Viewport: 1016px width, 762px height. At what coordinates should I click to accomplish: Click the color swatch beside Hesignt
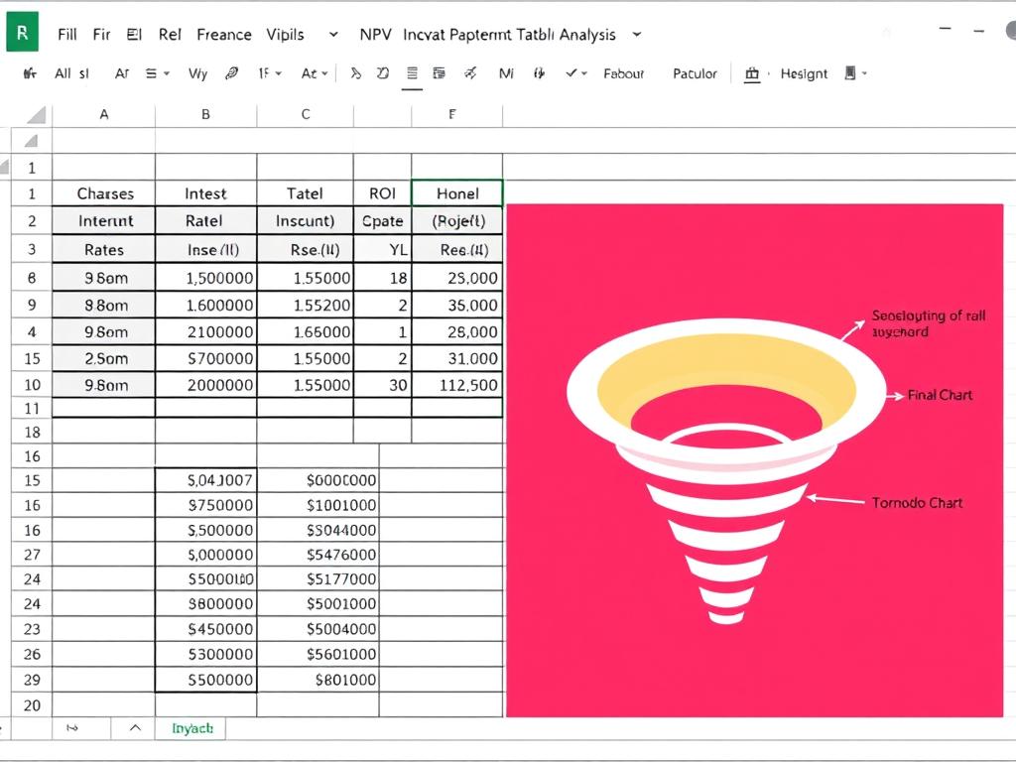pos(851,73)
